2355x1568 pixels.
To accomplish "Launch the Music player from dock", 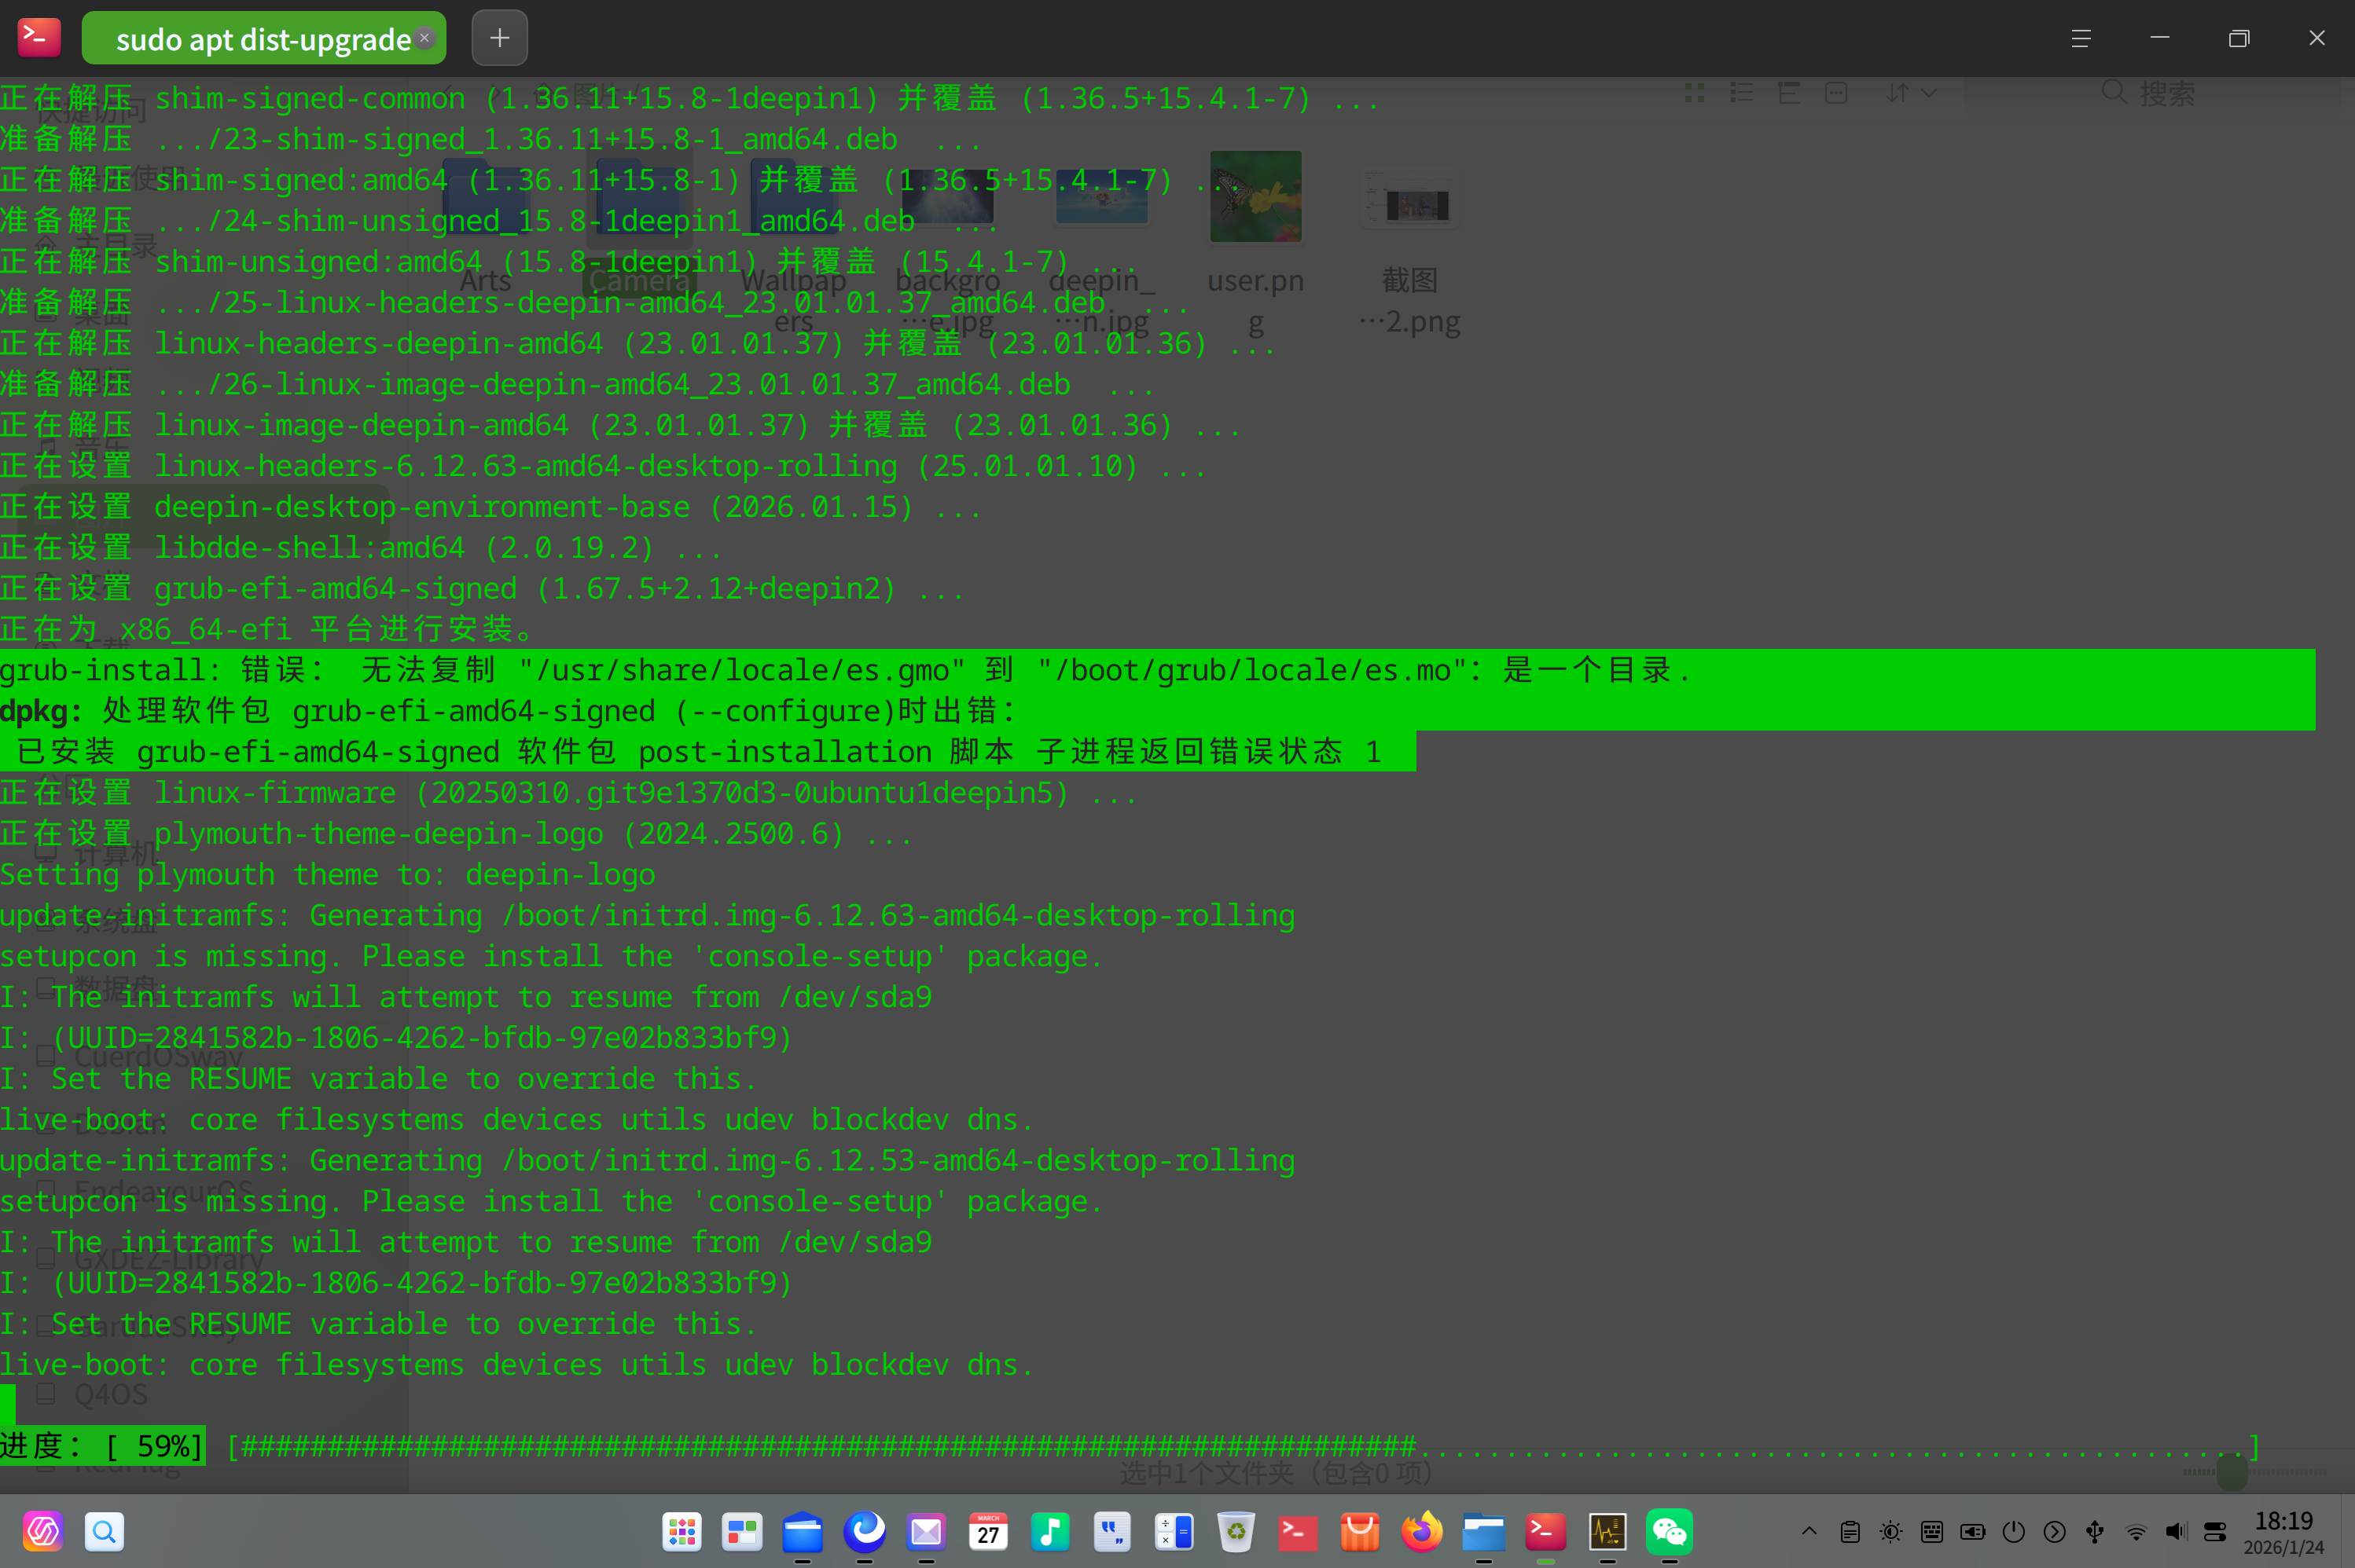I will [1049, 1531].
